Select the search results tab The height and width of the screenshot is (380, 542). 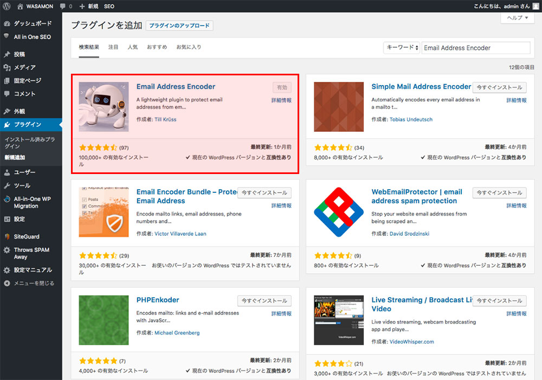(89, 47)
